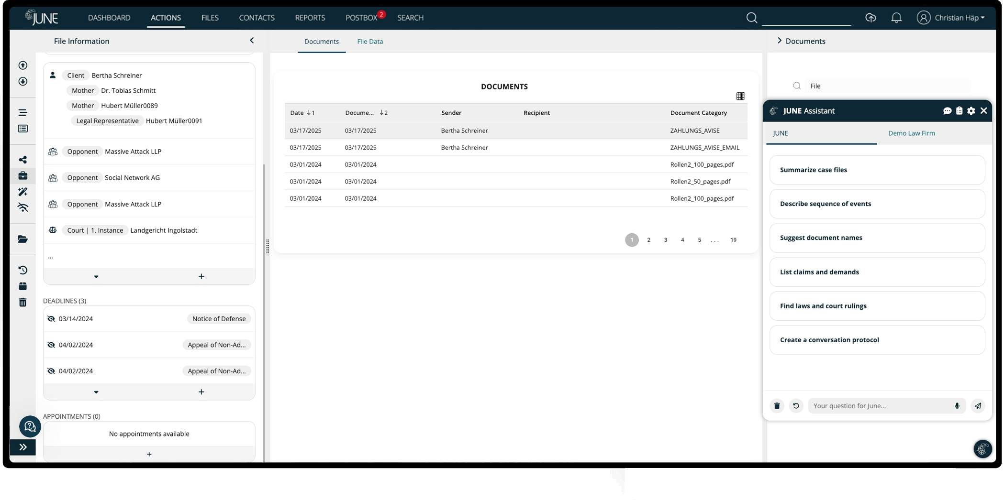Screen dimensions: 1005x500
Task: Click the microphone icon in question field
Action: pyautogui.click(x=957, y=406)
